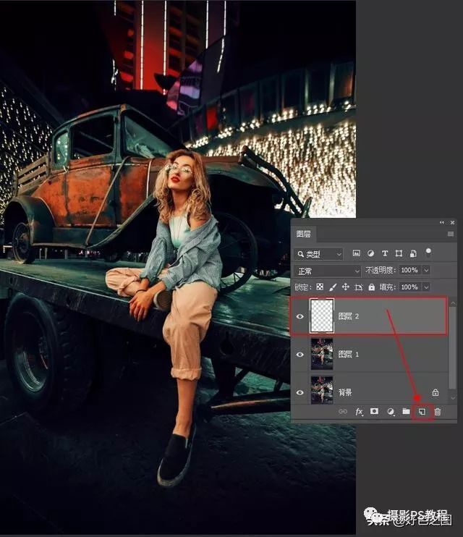Toggle visibility of 图层 1

(300, 354)
